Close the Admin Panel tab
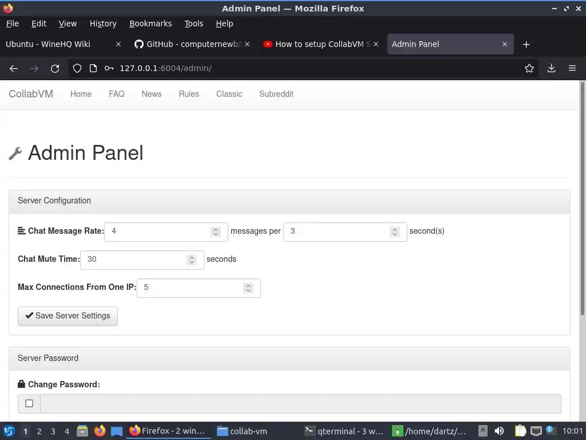Image resolution: width=586 pixels, height=440 pixels. pyautogui.click(x=505, y=44)
